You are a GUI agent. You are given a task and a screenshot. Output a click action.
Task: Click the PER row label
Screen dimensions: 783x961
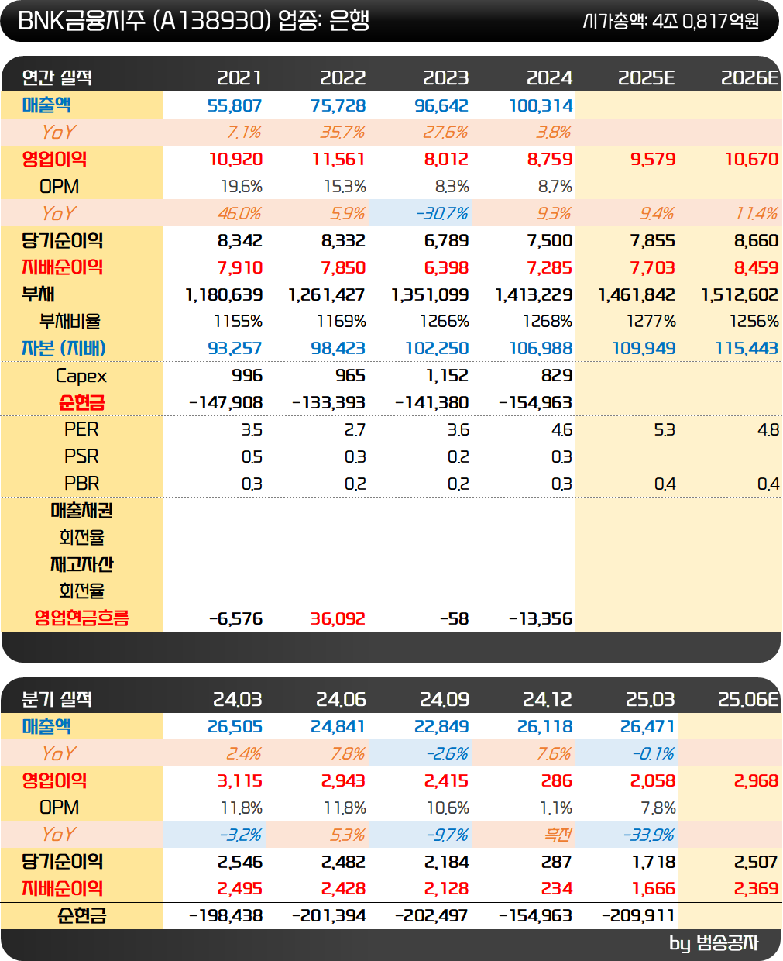click(x=81, y=430)
